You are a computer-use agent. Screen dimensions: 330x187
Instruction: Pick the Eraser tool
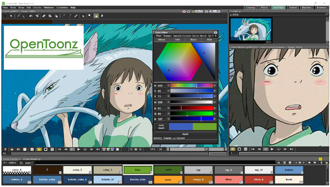coord(44,16)
